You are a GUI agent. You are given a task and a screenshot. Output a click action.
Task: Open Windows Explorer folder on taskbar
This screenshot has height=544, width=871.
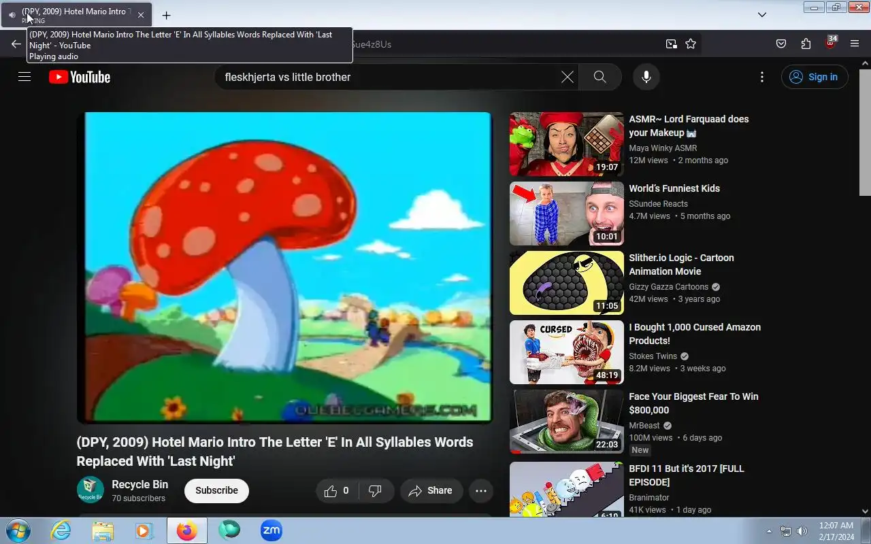tap(103, 530)
